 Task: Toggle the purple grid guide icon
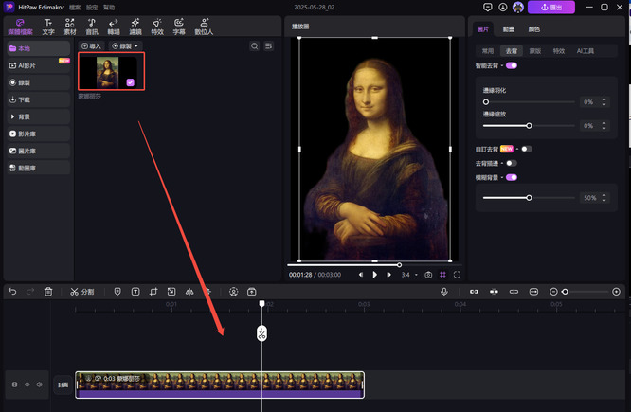pos(442,275)
